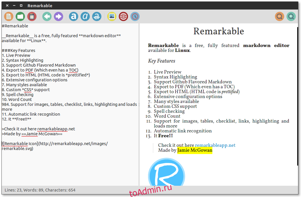Click '4. Export to PDF' editor line
301x197 pixels.
pos(40,70)
